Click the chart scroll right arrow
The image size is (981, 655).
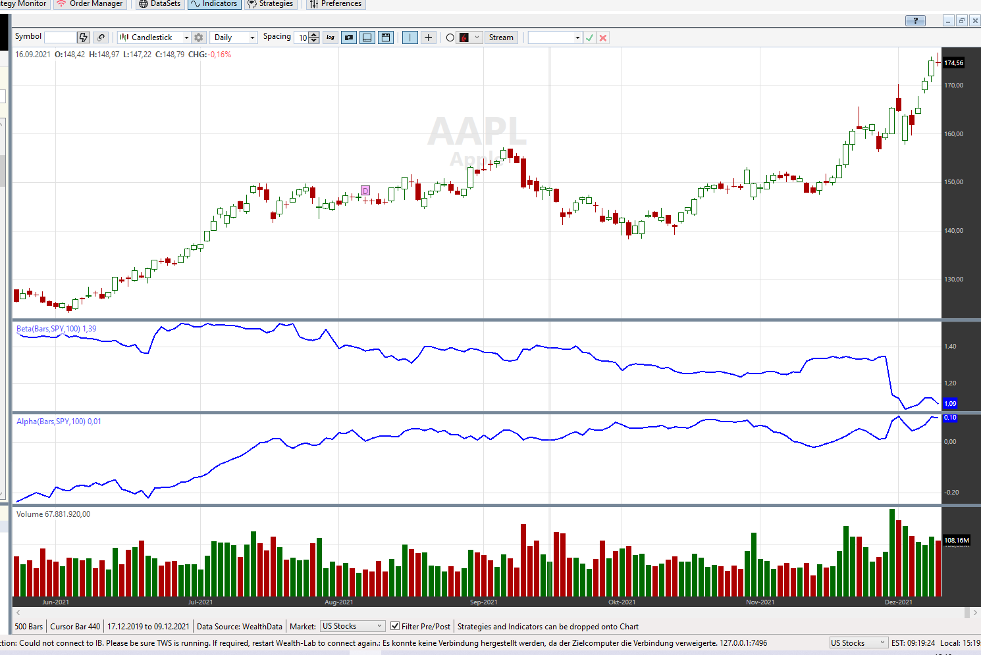(x=976, y=612)
